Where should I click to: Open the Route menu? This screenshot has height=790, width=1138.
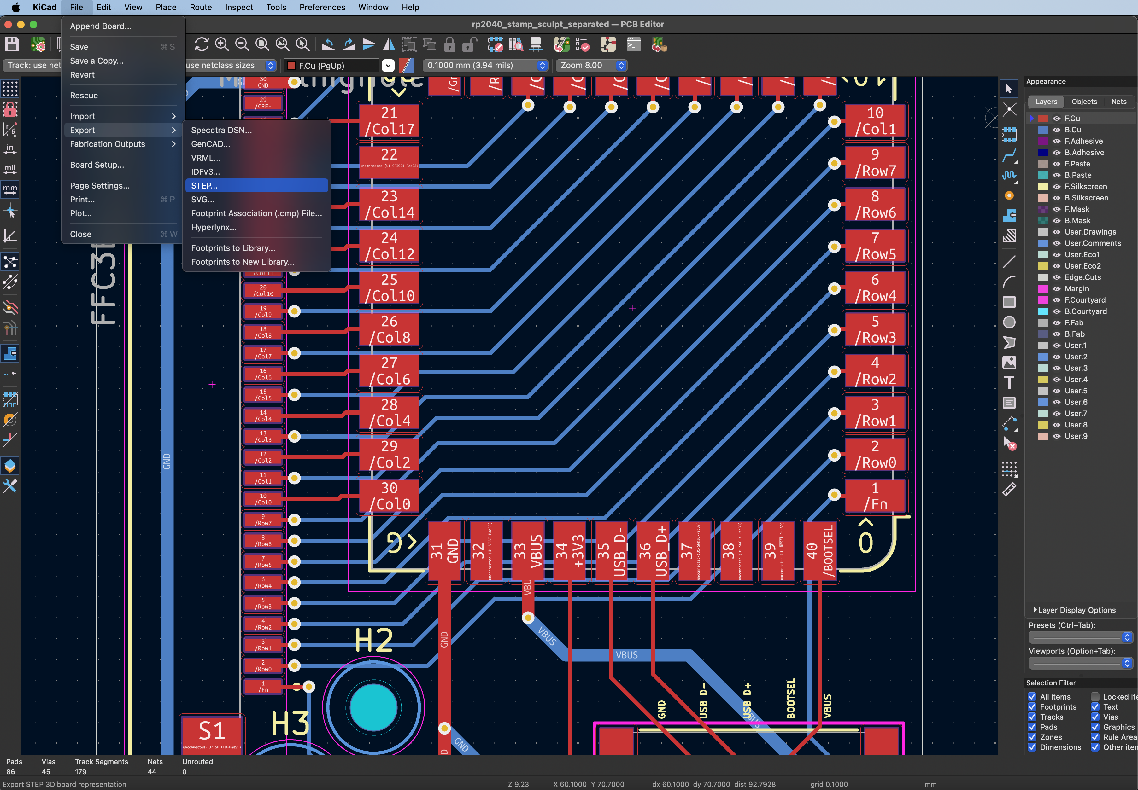(200, 7)
